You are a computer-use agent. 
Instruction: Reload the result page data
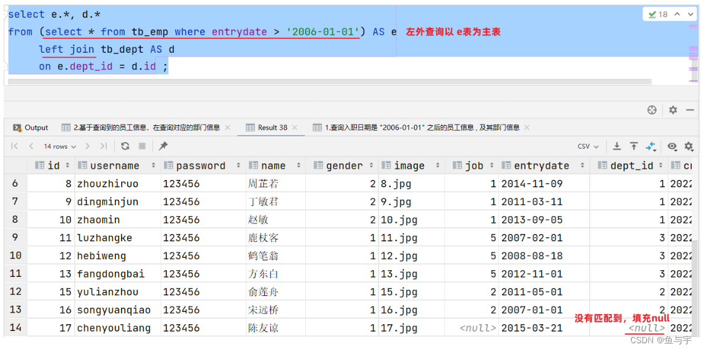pos(125,146)
